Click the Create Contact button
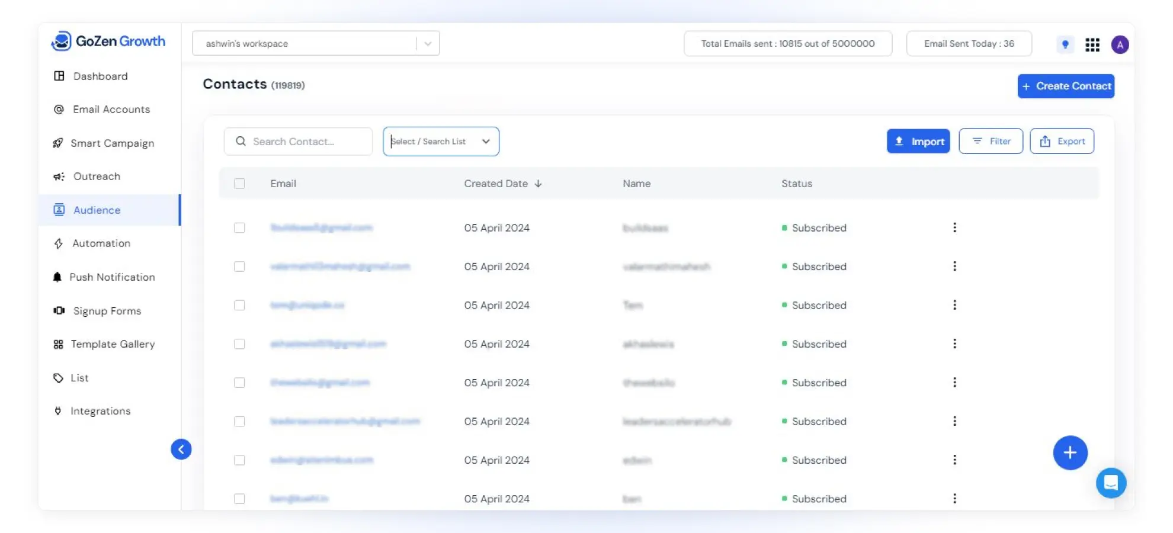The width and height of the screenshot is (1173, 533). pos(1066,86)
